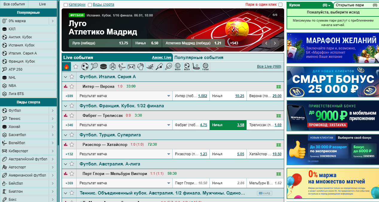Image resolution: width=379 pixels, height=202 pixels.
Task: Open the Популярные события tab
Action: click(199, 58)
